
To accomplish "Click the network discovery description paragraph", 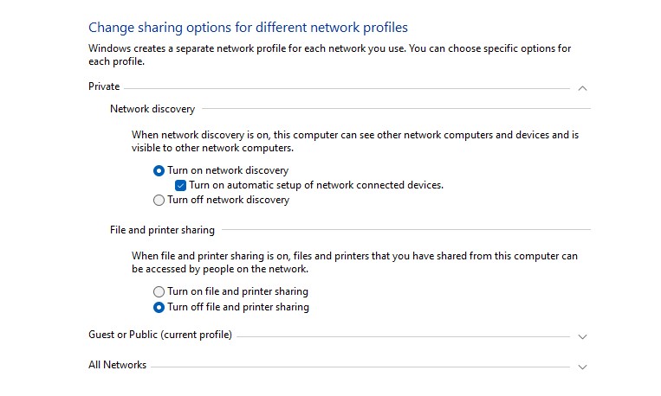I will point(355,142).
